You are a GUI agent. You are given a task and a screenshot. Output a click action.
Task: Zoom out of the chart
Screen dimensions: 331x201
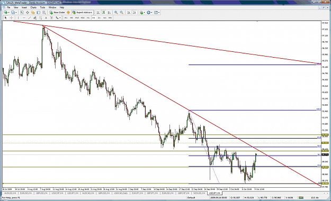pos(122,13)
